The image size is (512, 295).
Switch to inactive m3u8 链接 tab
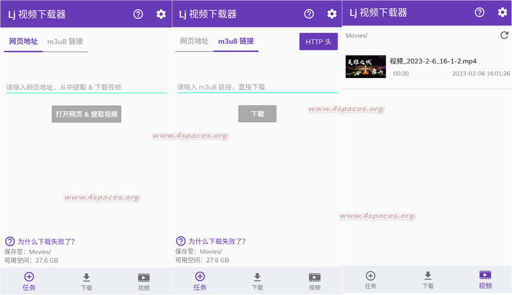[65, 41]
